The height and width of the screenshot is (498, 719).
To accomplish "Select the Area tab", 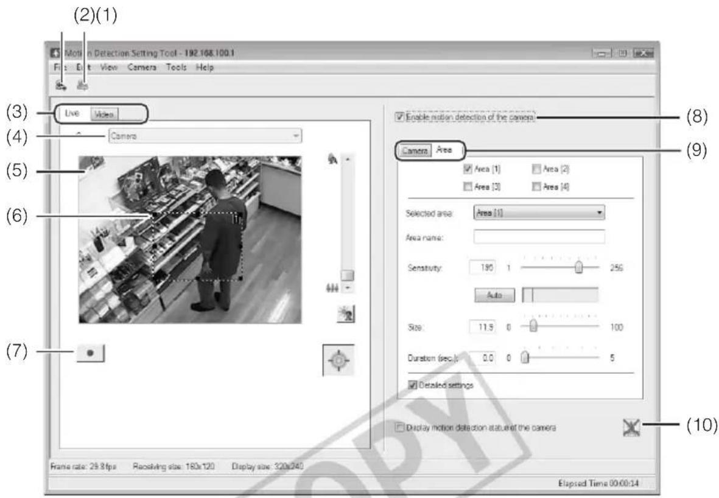I will click(443, 150).
